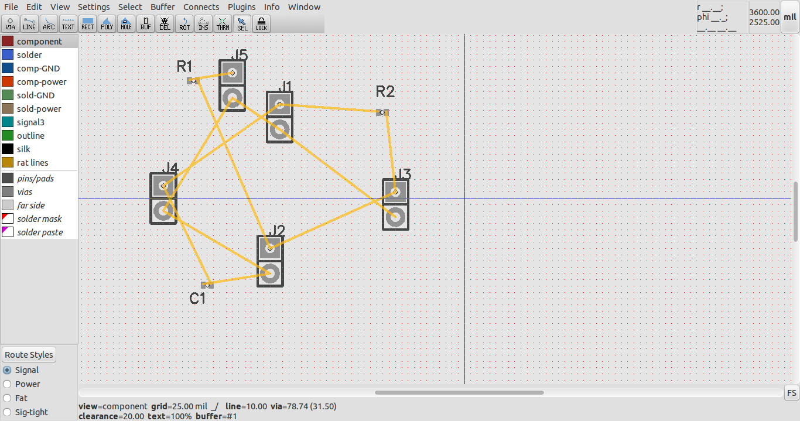Open the Route Styles editor
Screen dimensions: 800x421
pyautogui.click(x=29, y=354)
